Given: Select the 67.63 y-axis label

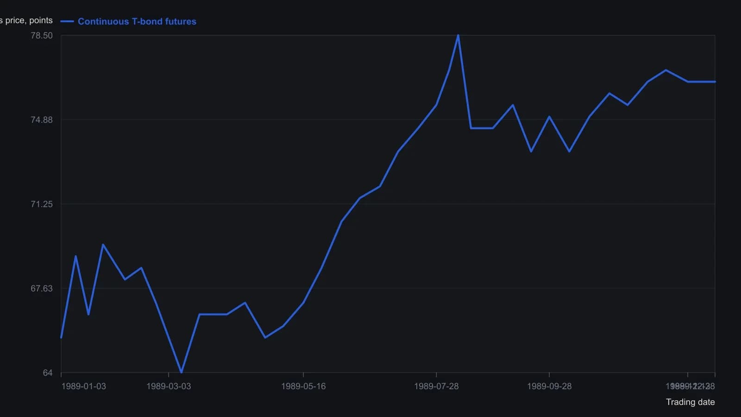Looking at the screenshot, I should [42, 289].
